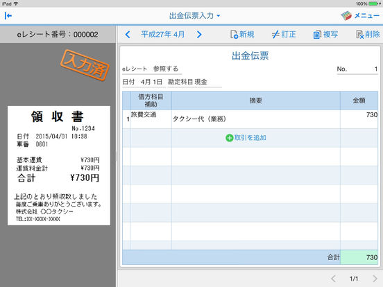The height and width of the screenshot is (287, 383).
Task: Click the eレシート番号：000002 header
Action: (x=58, y=35)
